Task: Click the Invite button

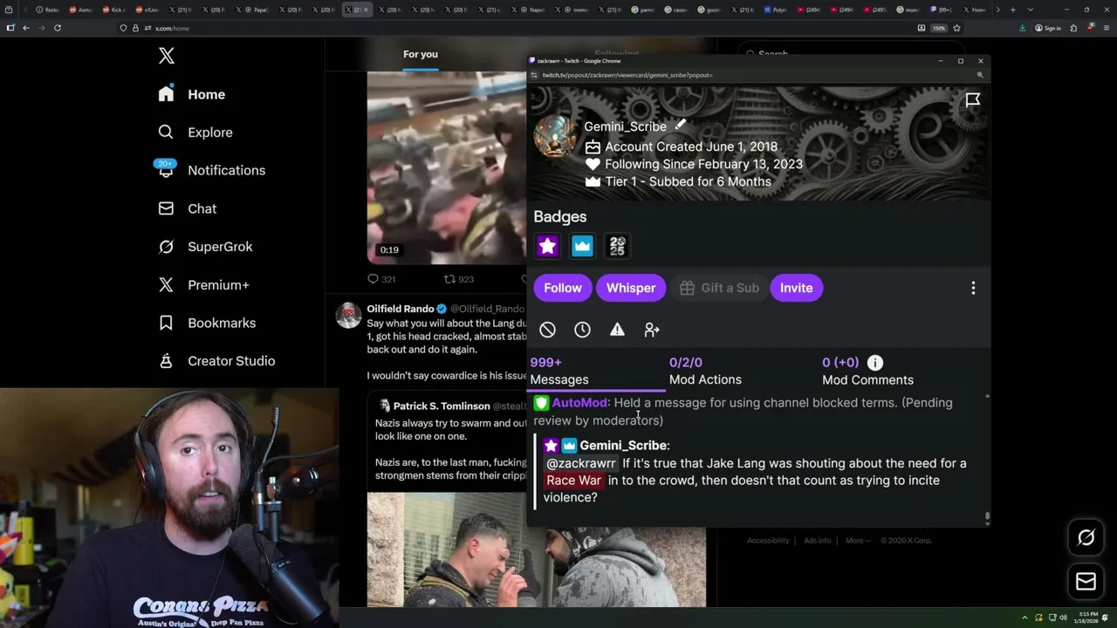Action: [796, 288]
